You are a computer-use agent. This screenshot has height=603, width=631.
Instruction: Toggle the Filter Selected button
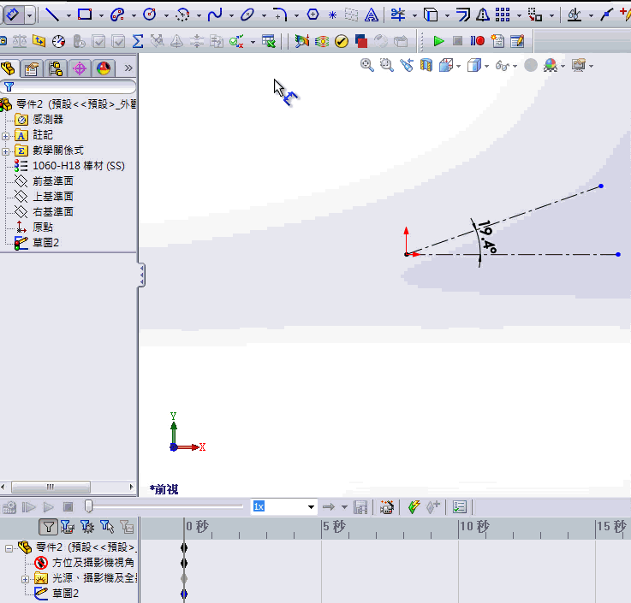[x=107, y=527]
